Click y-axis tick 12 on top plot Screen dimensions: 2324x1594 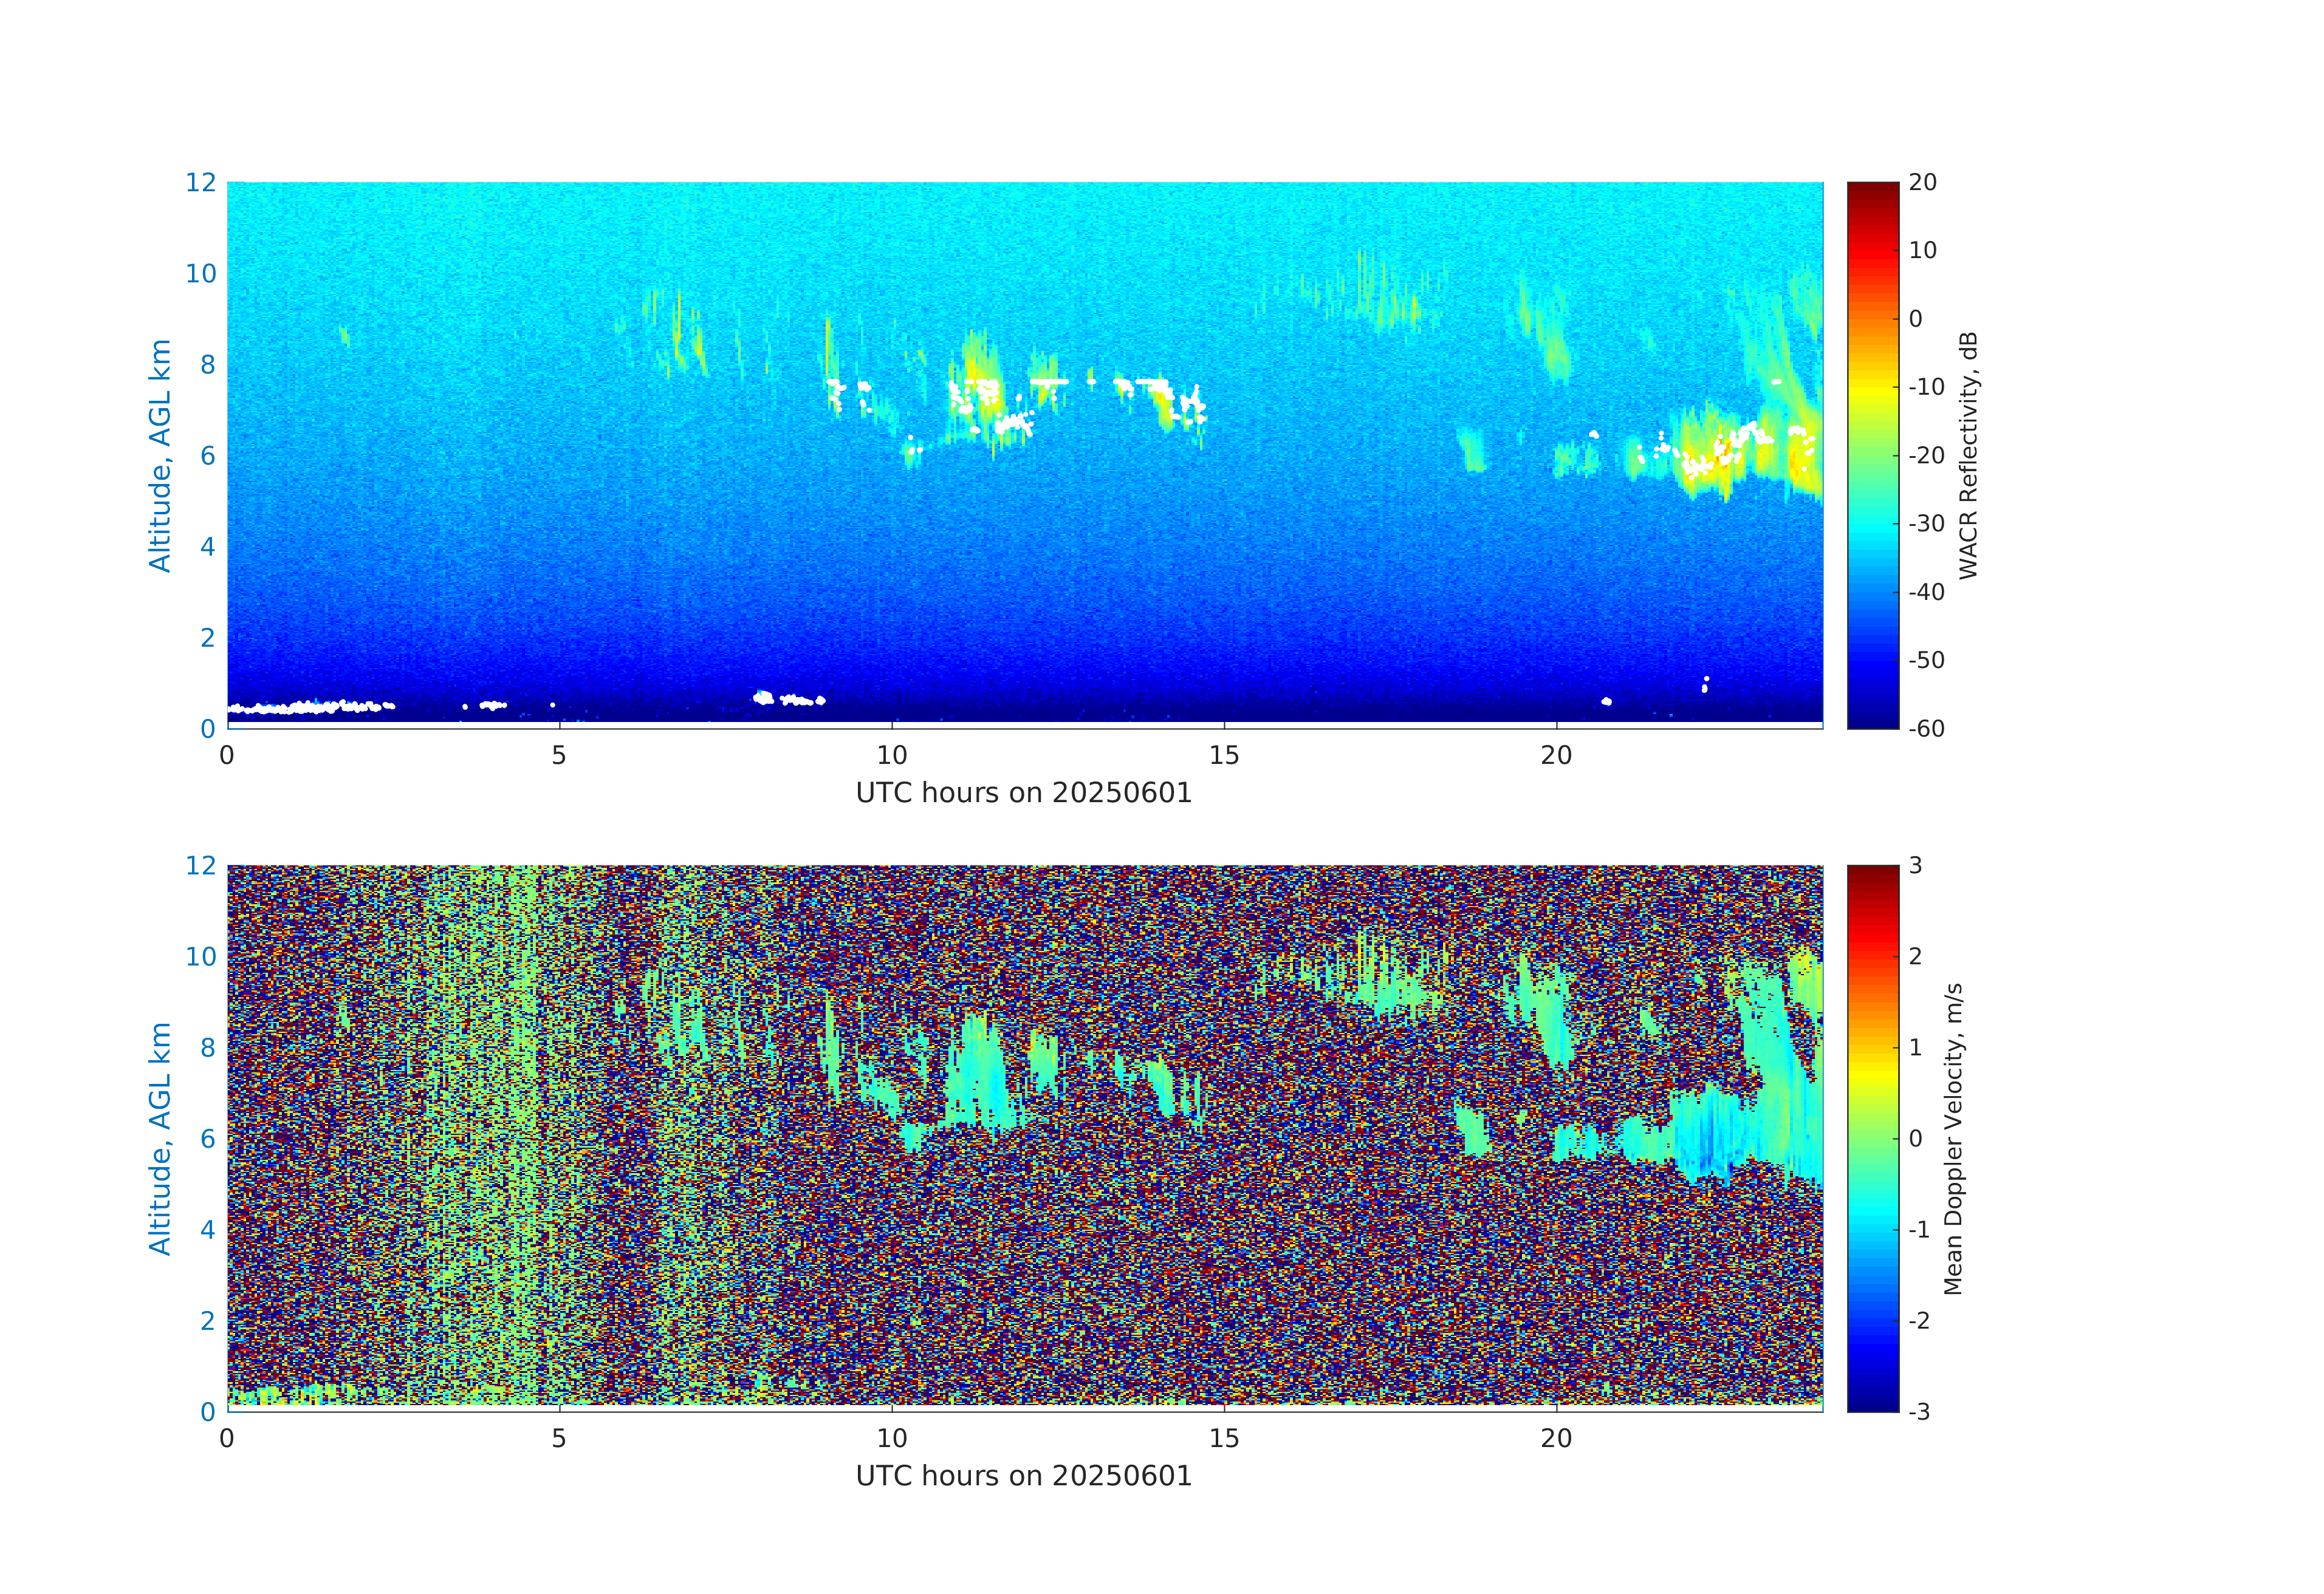coord(200,182)
